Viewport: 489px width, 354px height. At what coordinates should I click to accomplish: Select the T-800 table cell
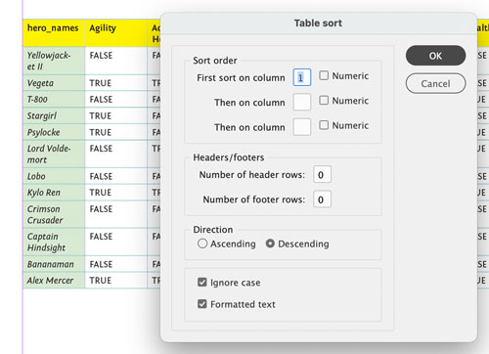(x=54, y=100)
